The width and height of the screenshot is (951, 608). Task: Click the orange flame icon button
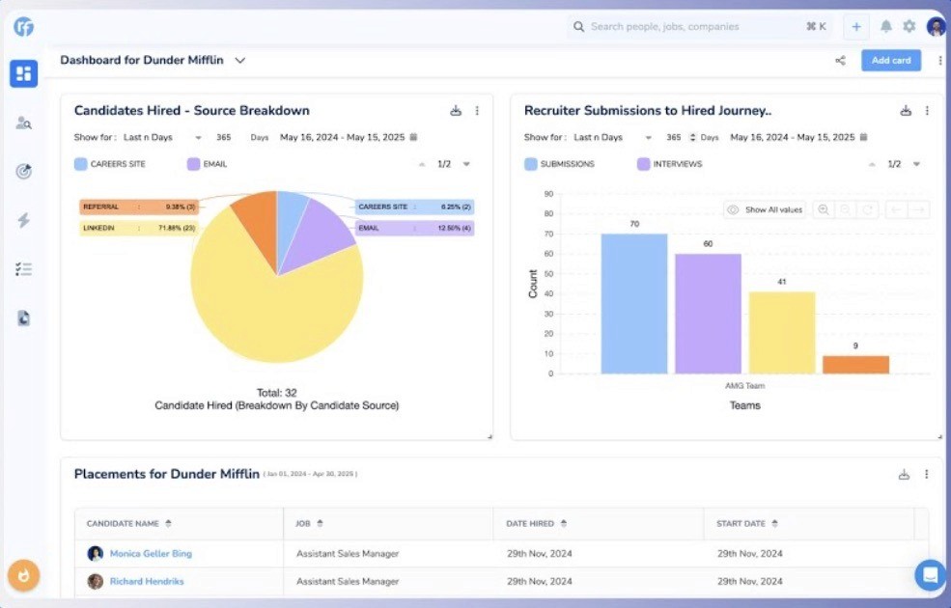pyautogui.click(x=23, y=574)
